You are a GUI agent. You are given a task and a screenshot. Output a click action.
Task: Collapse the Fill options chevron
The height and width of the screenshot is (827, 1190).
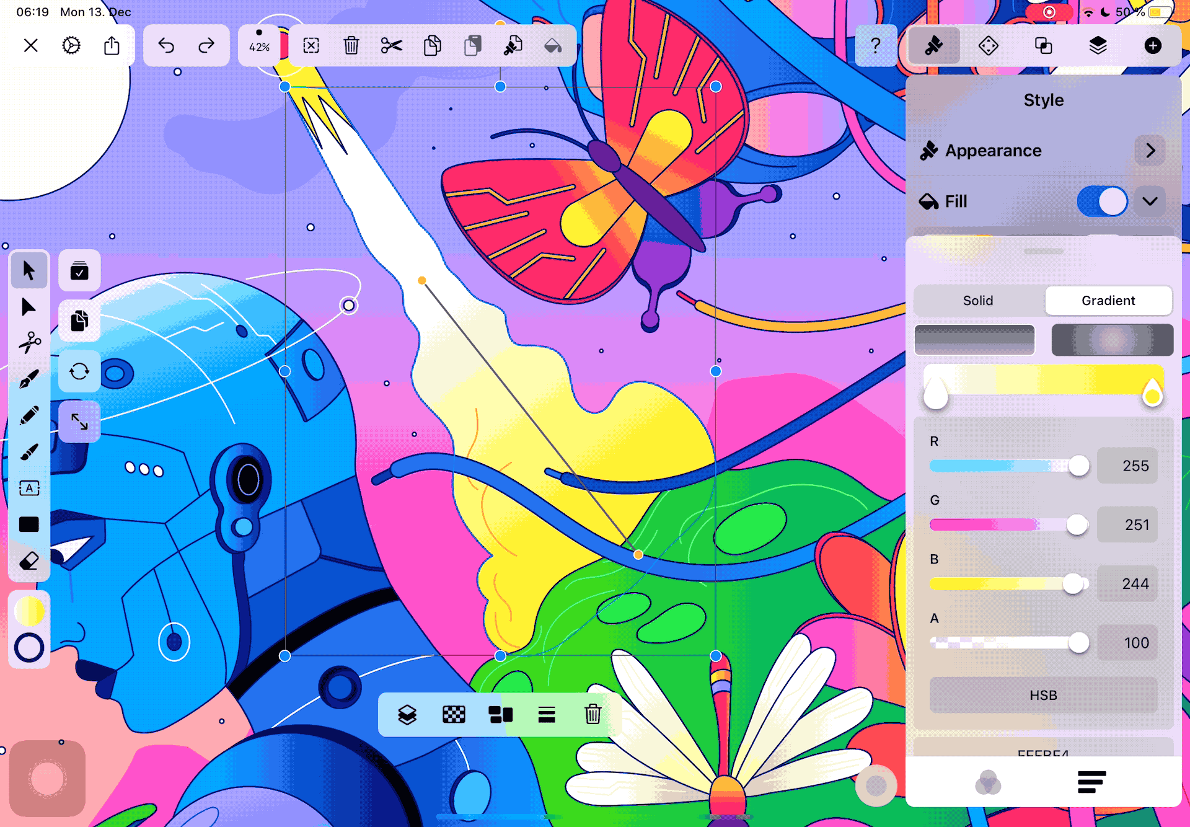(1150, 201)
